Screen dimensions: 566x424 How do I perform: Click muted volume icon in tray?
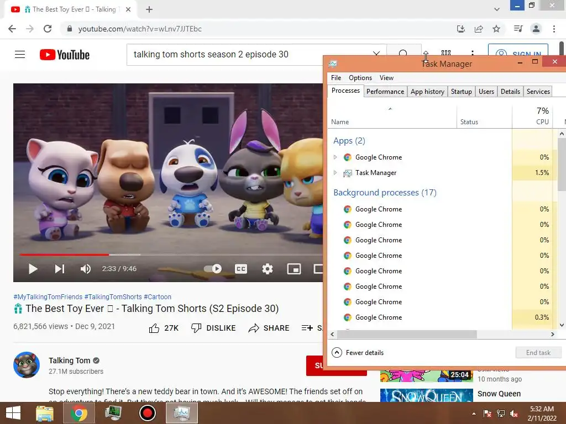coord(513,414)
